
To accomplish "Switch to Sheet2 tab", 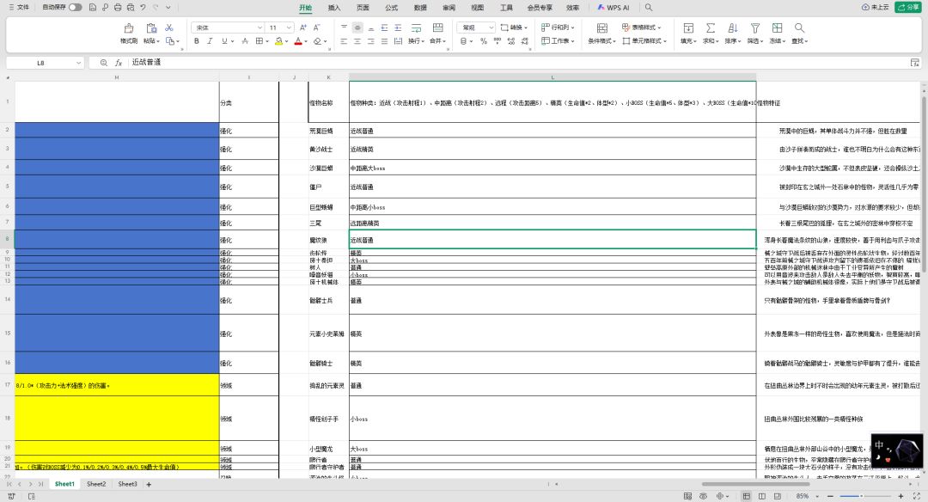I will [x=96, y=484].
